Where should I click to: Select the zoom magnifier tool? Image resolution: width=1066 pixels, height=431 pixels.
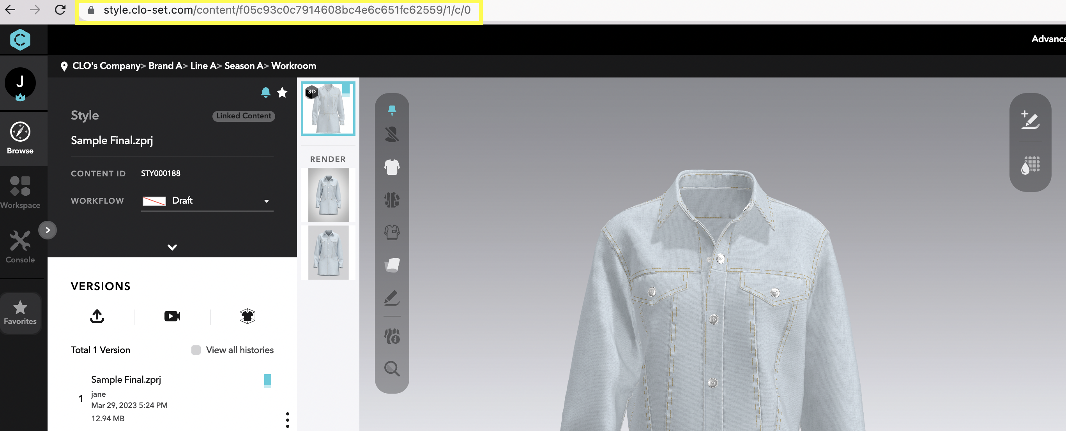tap(392, 369)
